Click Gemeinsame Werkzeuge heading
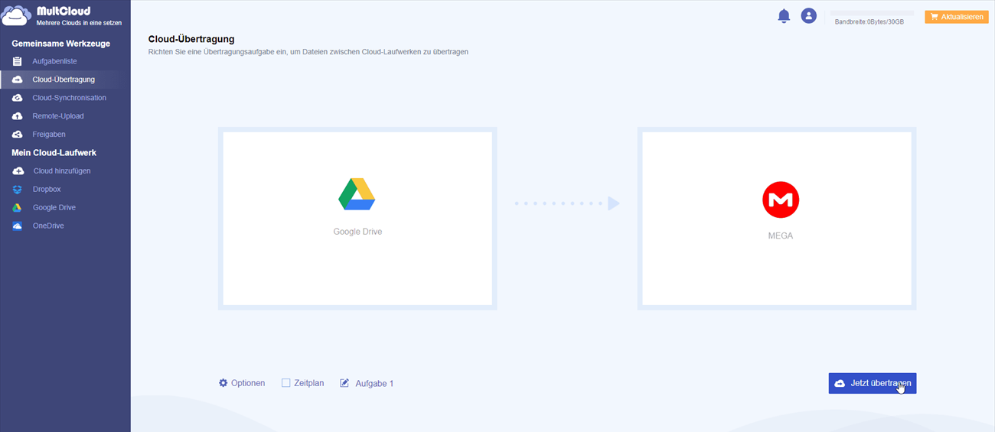 [61, 44]
